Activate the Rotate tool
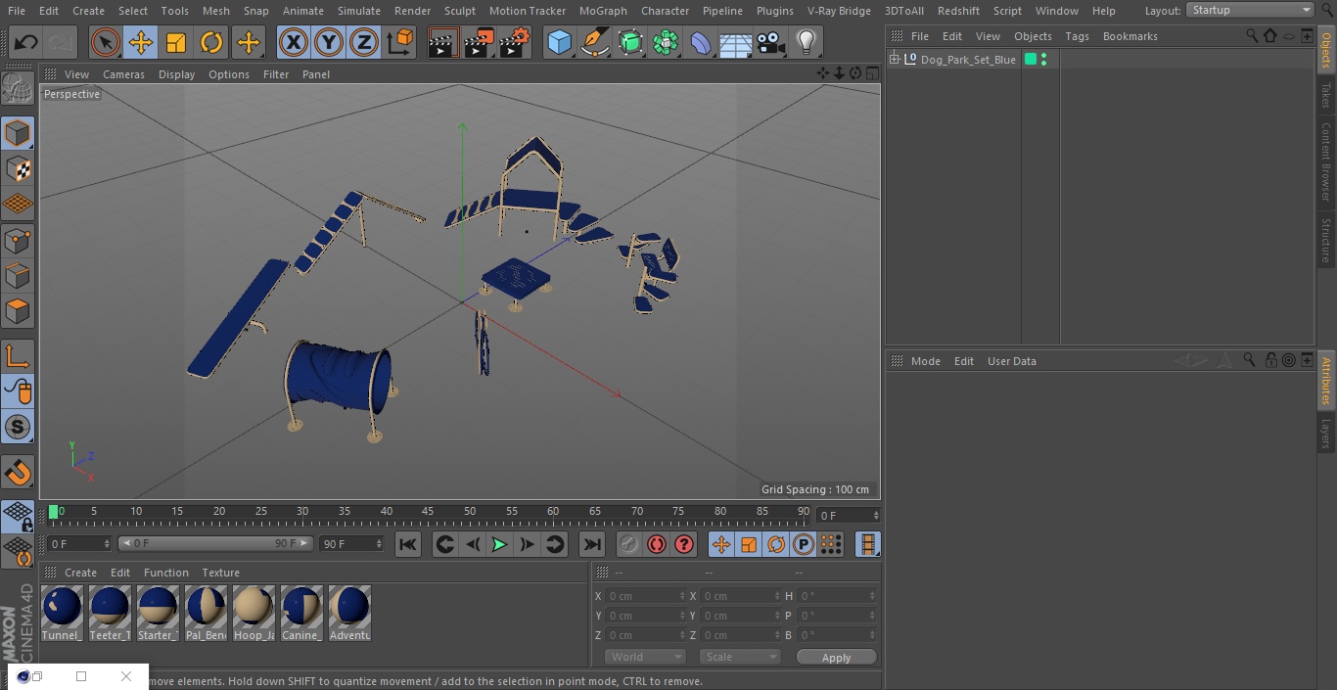Image resolution: width=1337 pixels, height=690 pixels. [211, 42]
